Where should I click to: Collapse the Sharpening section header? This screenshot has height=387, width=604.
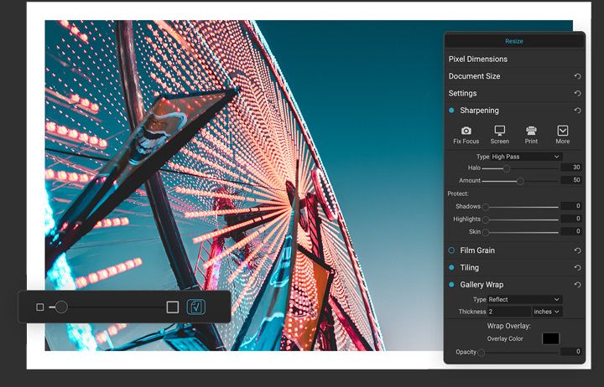pyautogui.click(x=479, y=111)
